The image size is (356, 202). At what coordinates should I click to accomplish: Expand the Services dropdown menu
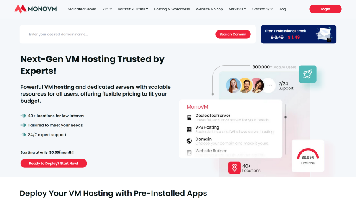tap(237, 9)
